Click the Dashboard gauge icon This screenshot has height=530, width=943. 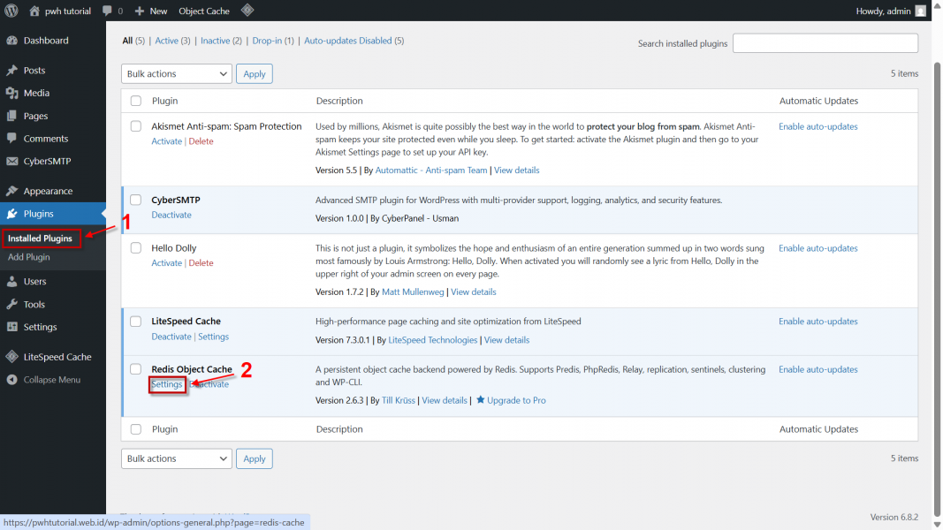pos(12,41)
